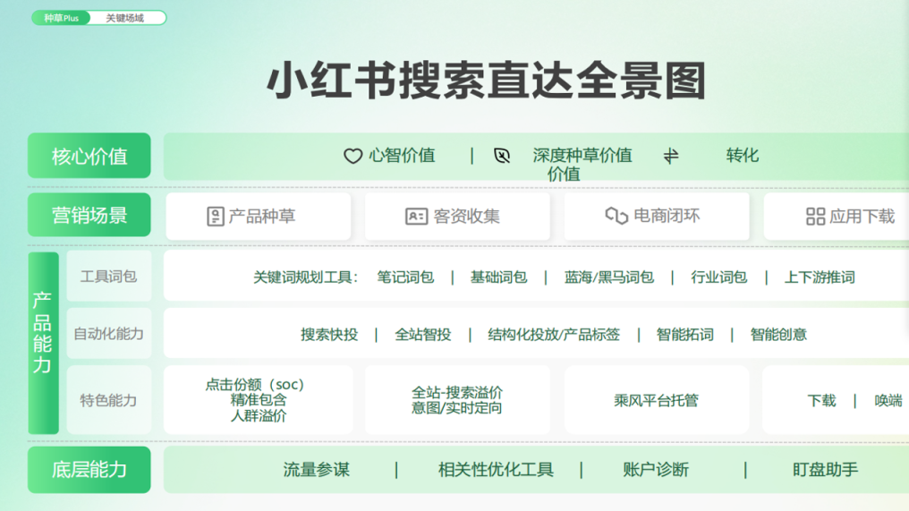
Task: Open the 应用下载 scenario card
Action: coord(837,217)
